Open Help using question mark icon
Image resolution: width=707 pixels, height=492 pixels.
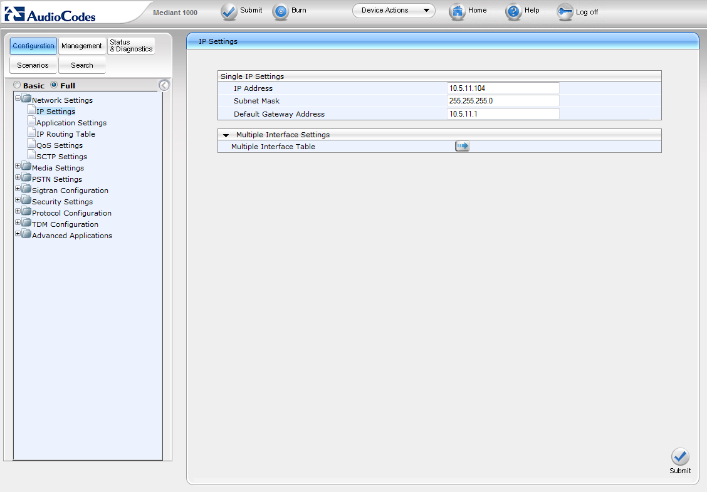(x=513, y=11)
